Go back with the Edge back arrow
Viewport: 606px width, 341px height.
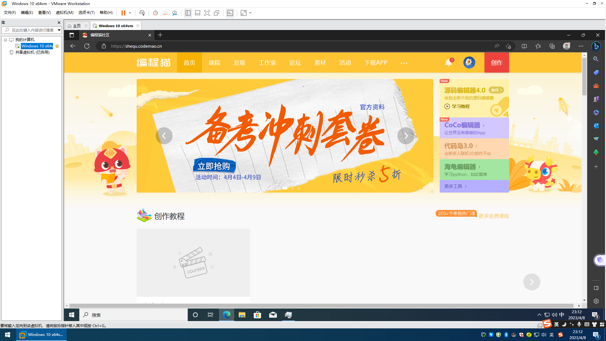73,46
